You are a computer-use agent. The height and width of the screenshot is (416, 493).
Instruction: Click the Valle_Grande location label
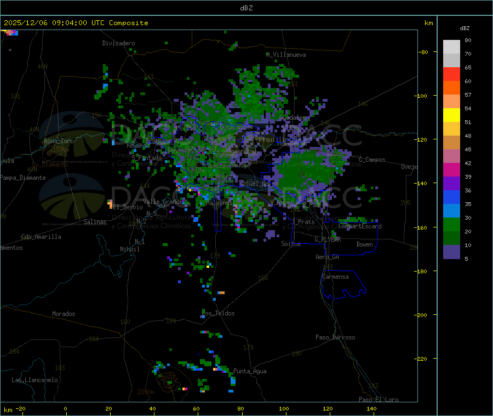coord(163,202)
